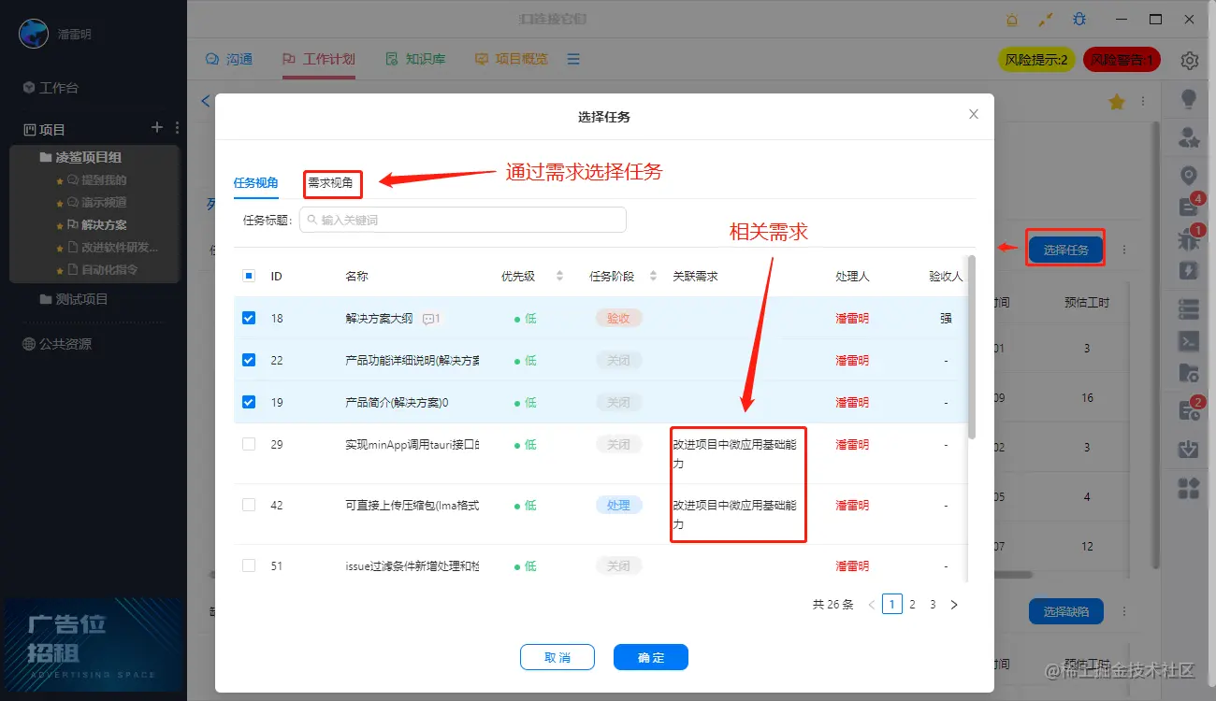
Task: Open the document icon with badge 4
Action: point(1189,207)
